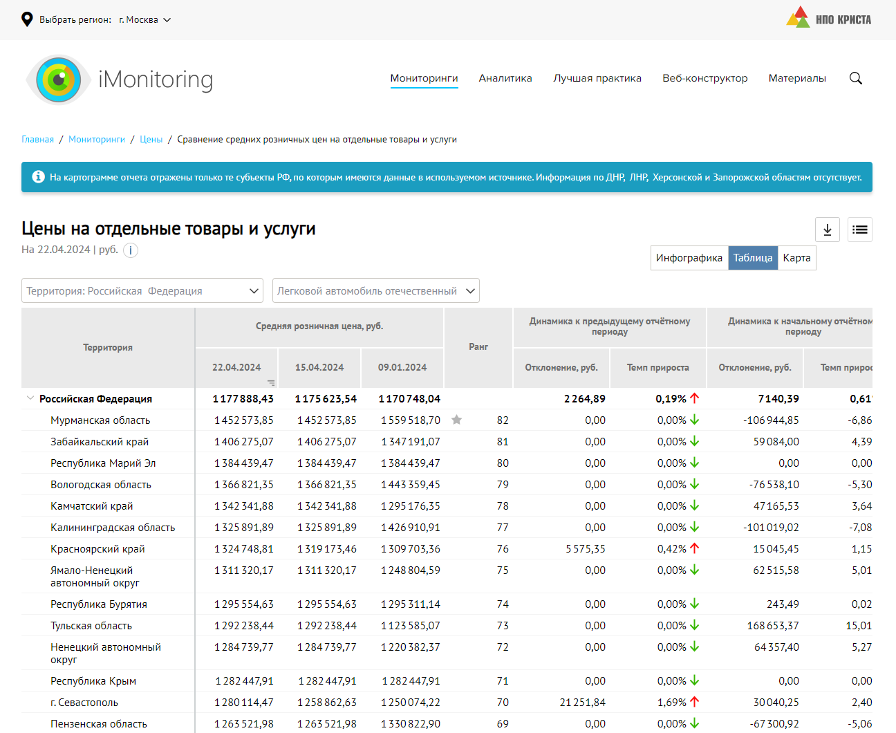The image size is (896, 733).
Task: Click the star icon in Мурманская область row
Action: [x=456, y=420]
